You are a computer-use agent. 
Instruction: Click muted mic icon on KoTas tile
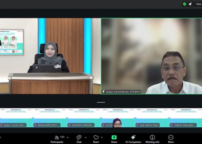pyautogui.click(x=104, y=125)
